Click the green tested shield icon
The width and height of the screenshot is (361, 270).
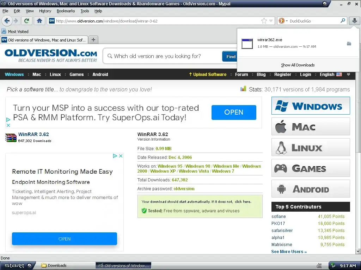pos(144,211)
